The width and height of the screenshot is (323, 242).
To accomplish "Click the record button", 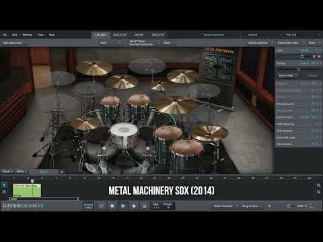I will click(x=134, y=206).
